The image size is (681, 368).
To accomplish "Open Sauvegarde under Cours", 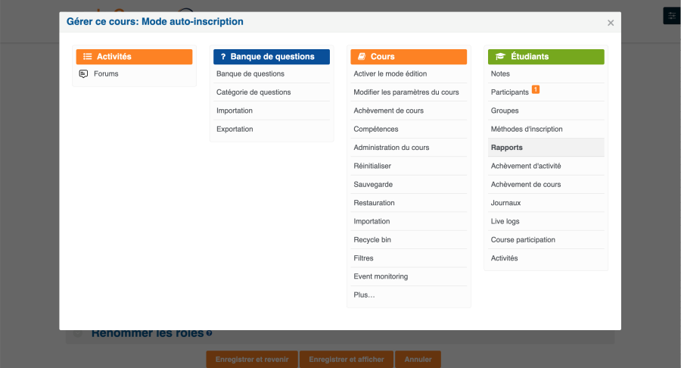I will coord(373,185).
